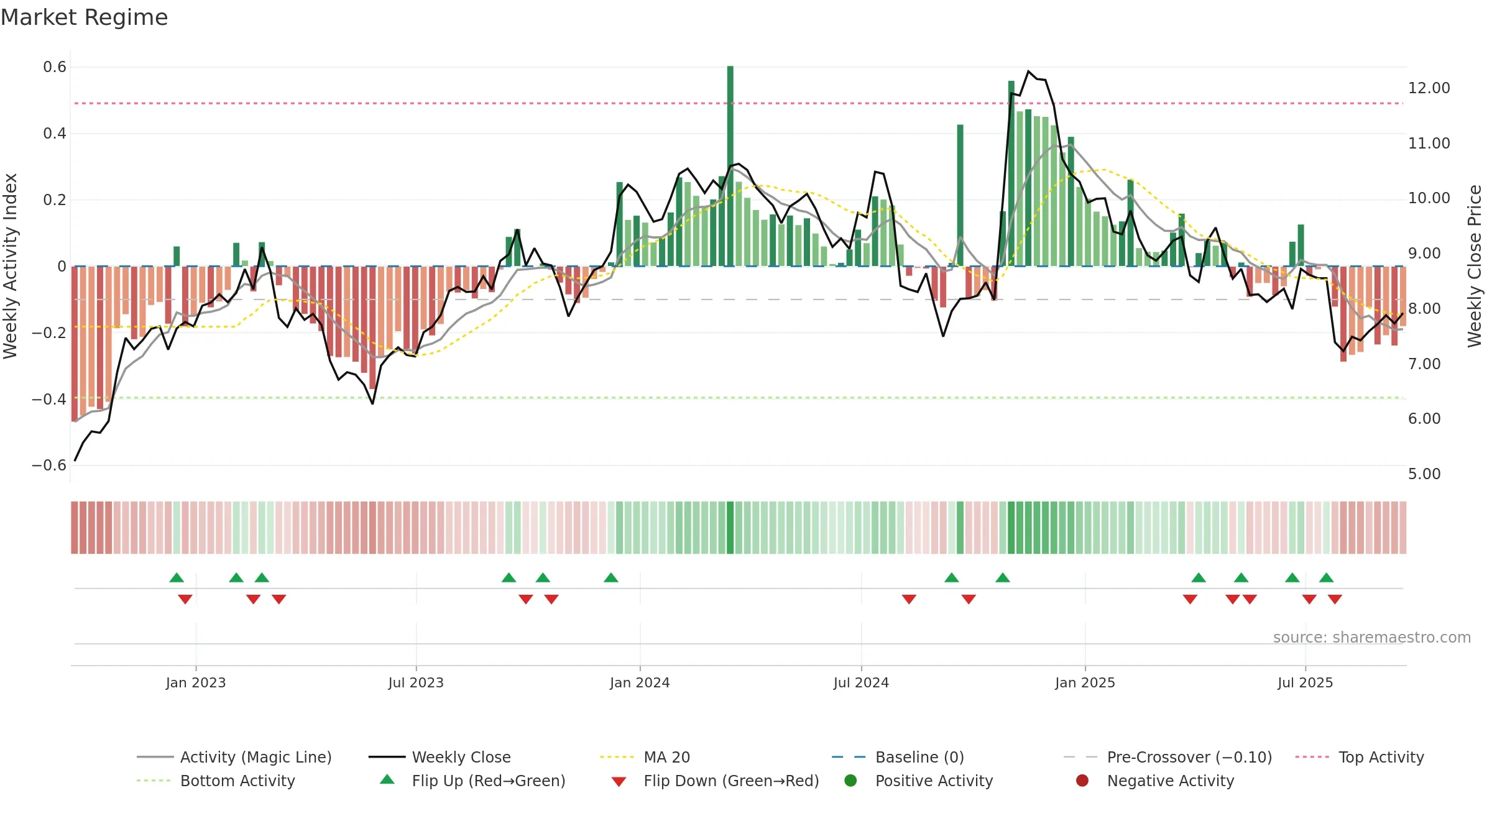Click the Bottom Activity legend label

pyautogui.click(x=237, y=781)
